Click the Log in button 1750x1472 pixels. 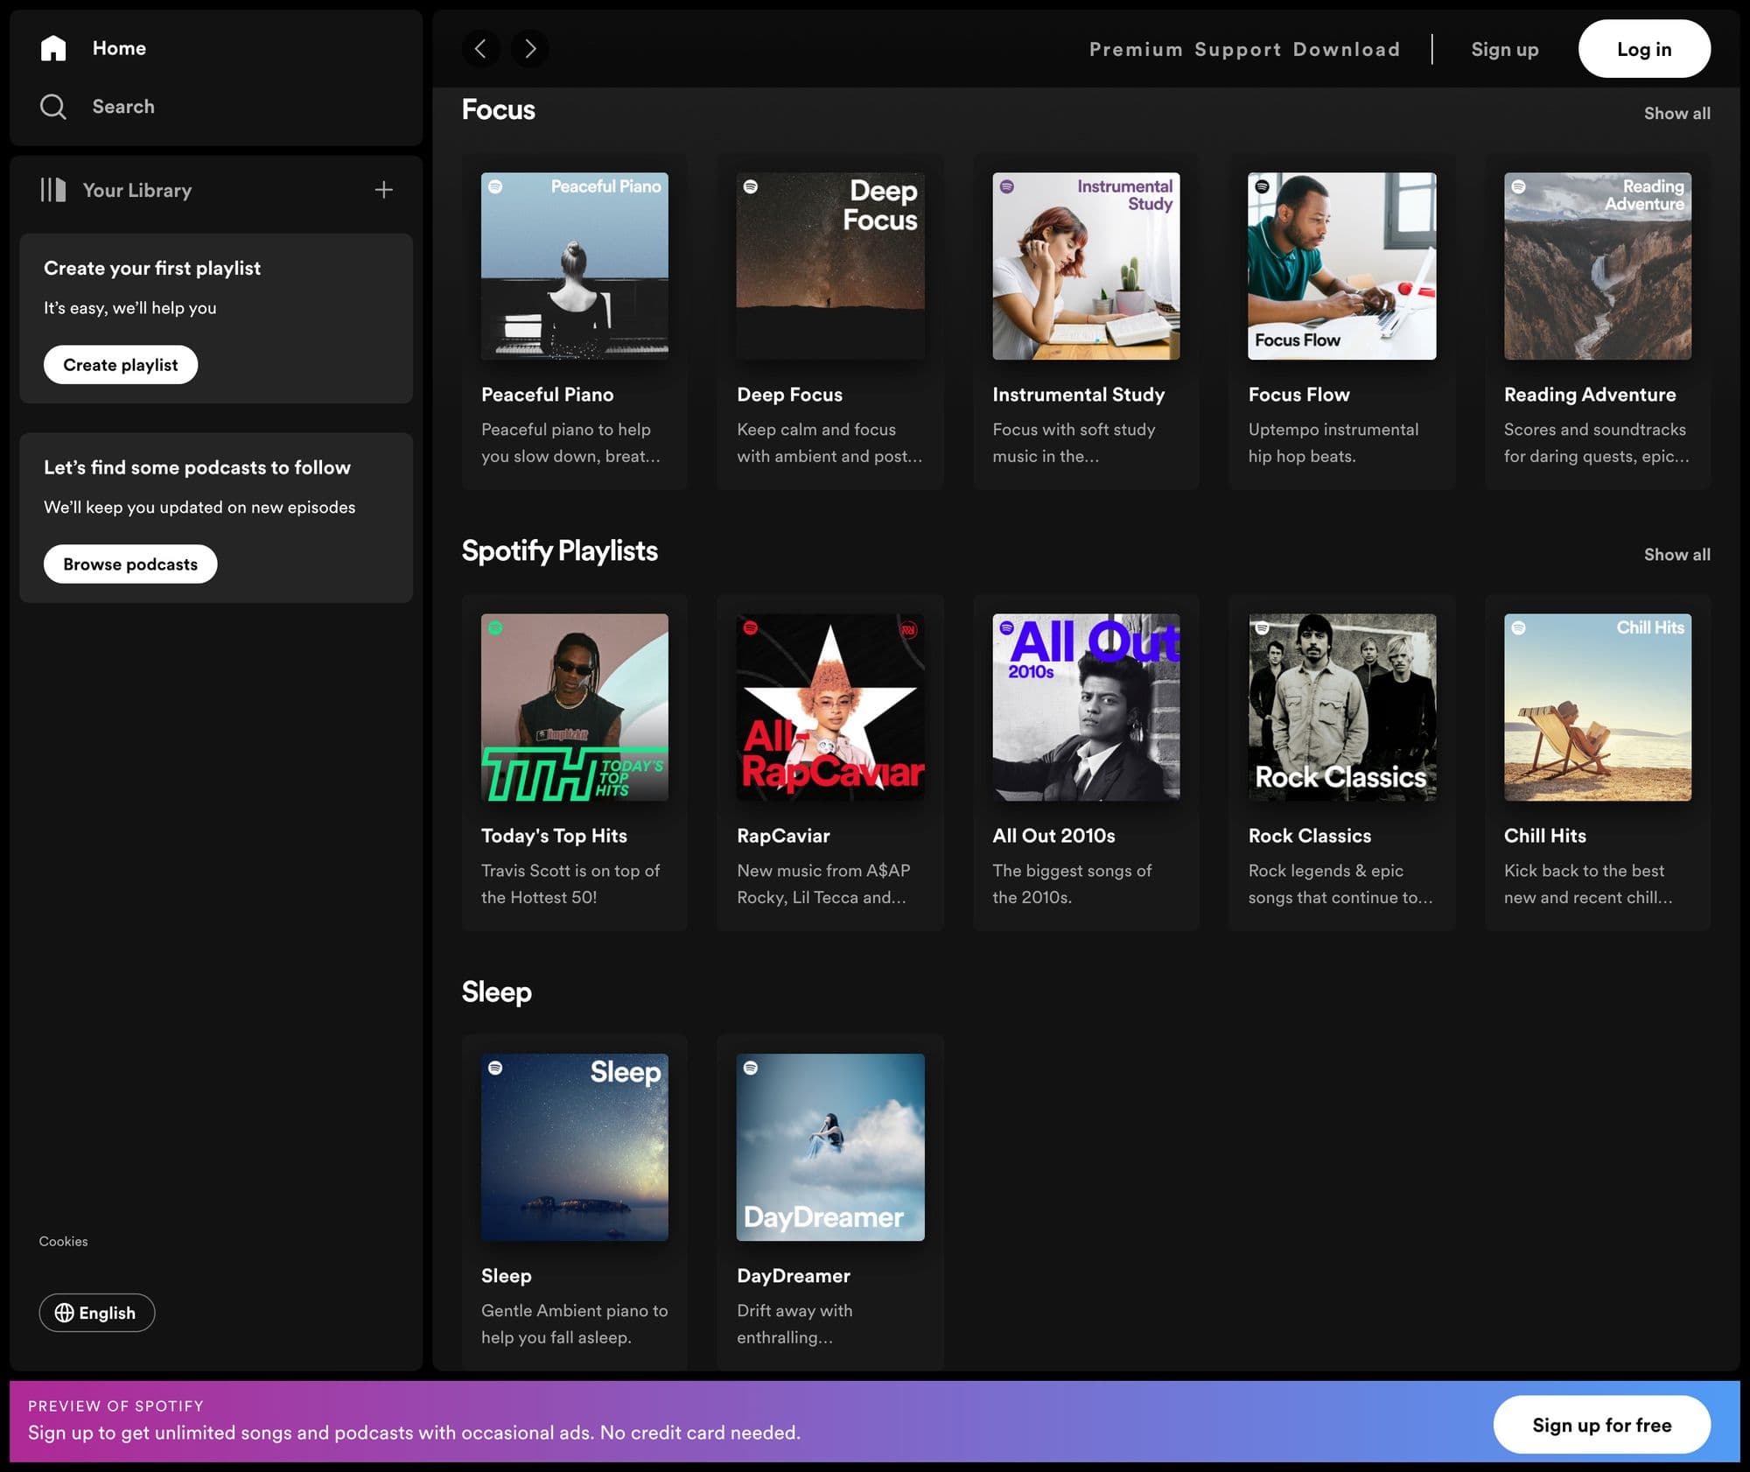(1644, 49)
